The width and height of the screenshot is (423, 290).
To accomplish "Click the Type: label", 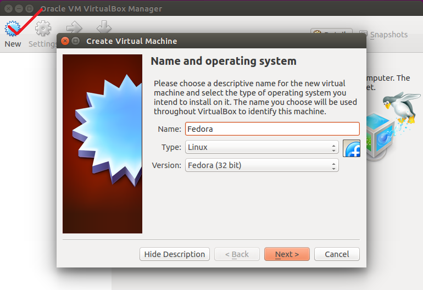I will (x=171, y=147).
